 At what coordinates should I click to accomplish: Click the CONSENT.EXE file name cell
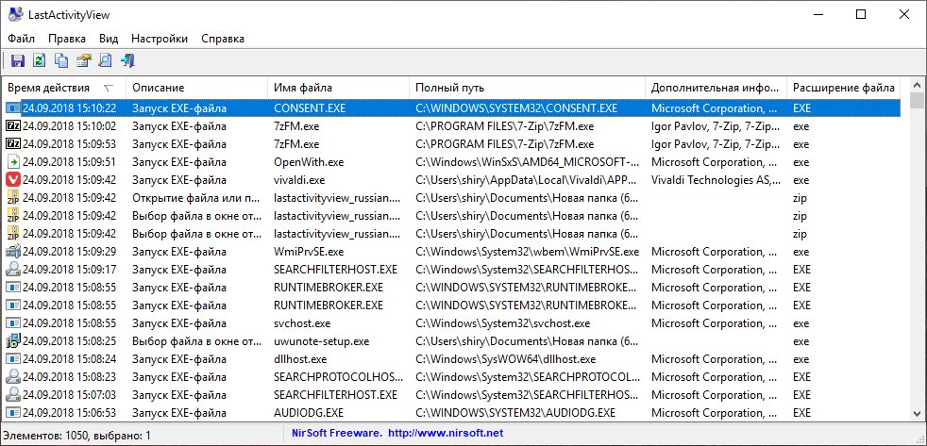(310, 108)
